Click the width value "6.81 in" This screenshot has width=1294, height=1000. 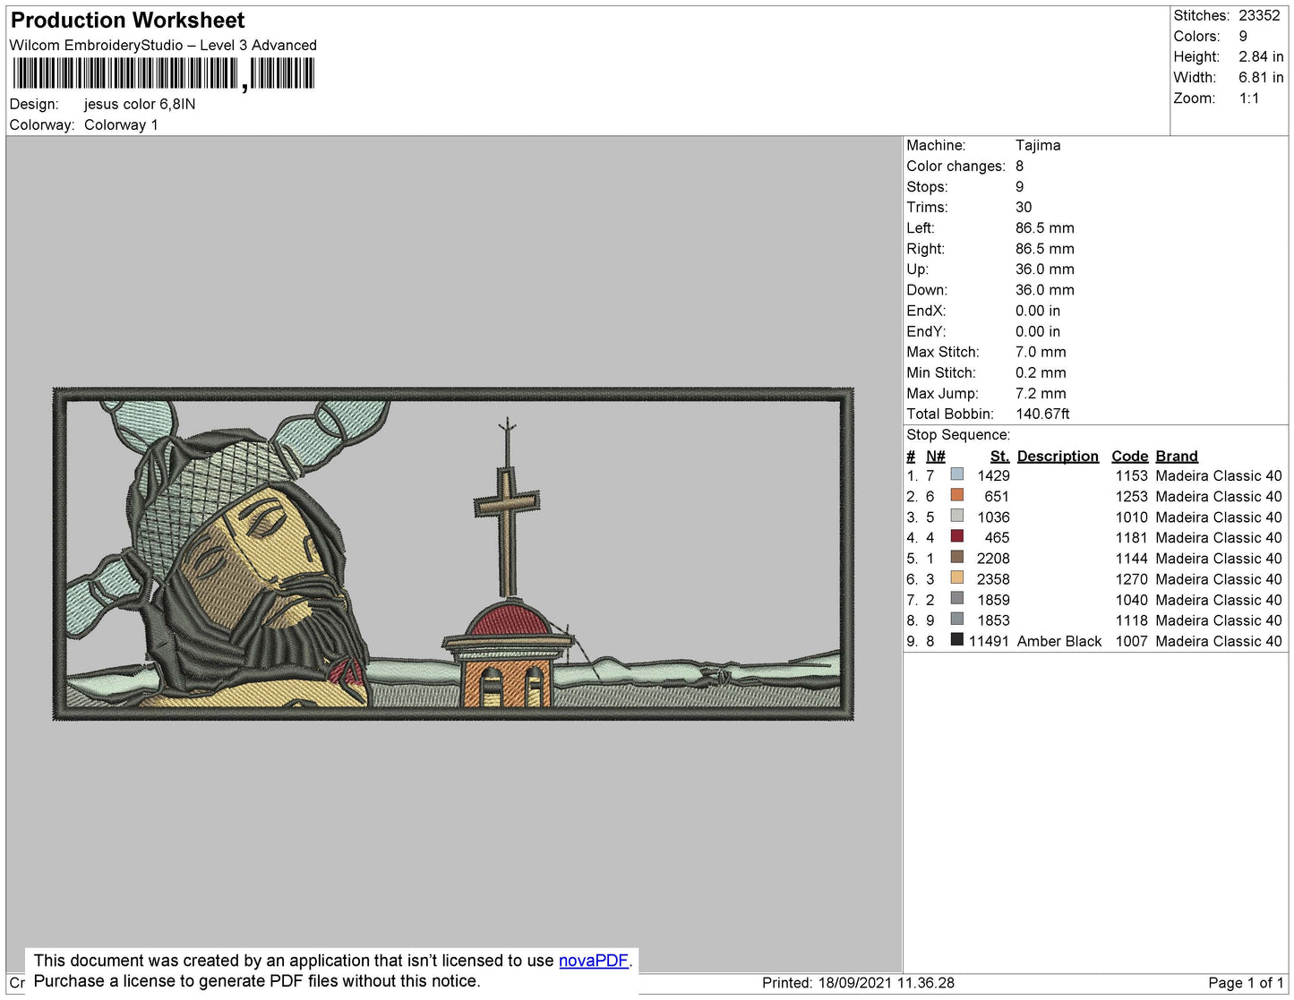pos(1261,78)
